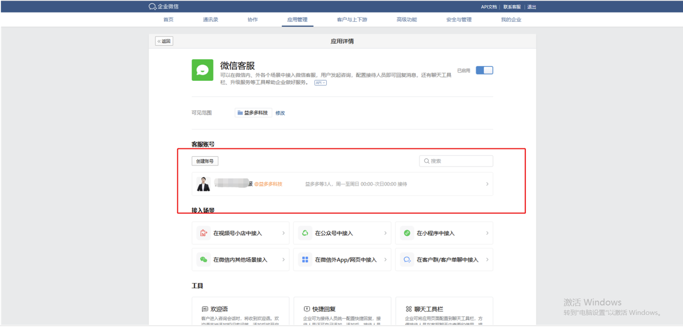Expand the customer service account row chevron
This screenshot has width=683, height=327.
[x=487, y=184]
